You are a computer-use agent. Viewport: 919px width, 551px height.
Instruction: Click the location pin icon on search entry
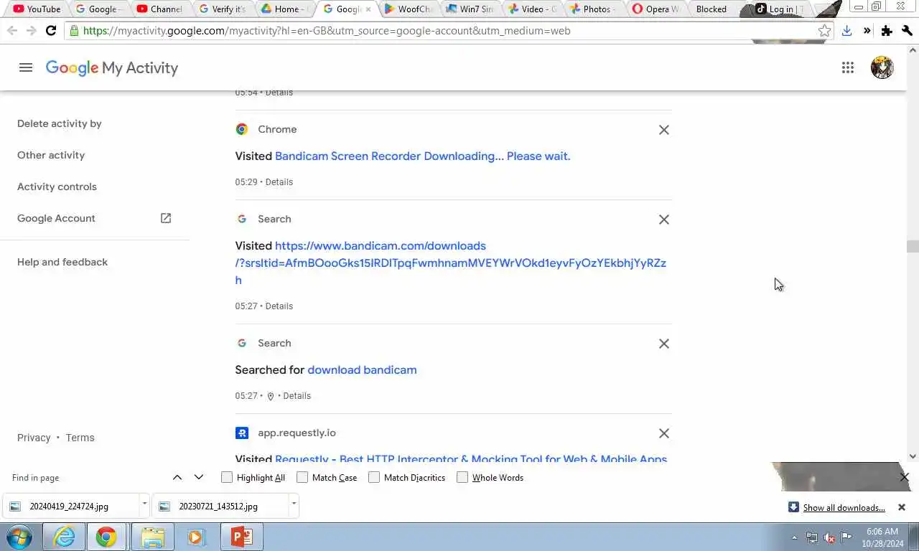click(271, 396)
